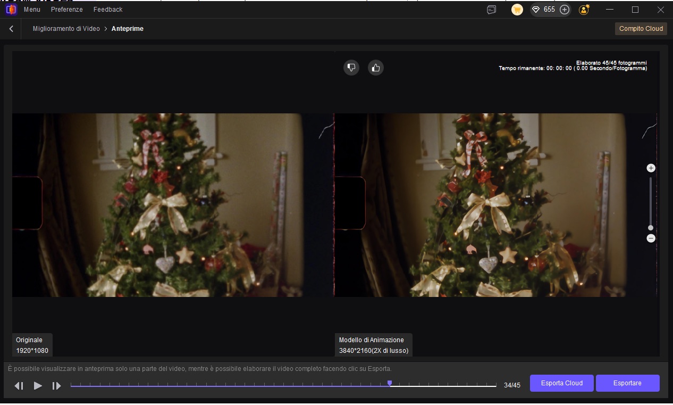
Task: Zoom out of the preview with the minus icon
Action: click(x=651, y=238)
